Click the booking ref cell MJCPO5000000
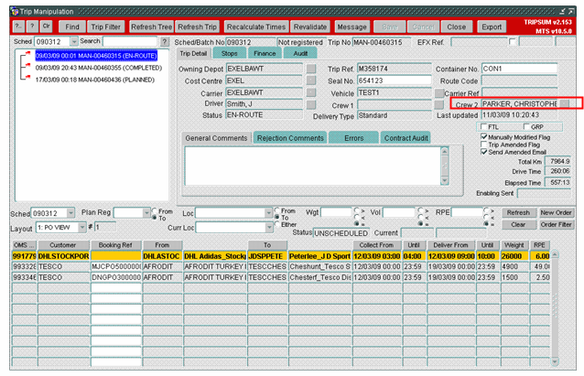Screen dimensions: 584x376 tap(116, 266)
